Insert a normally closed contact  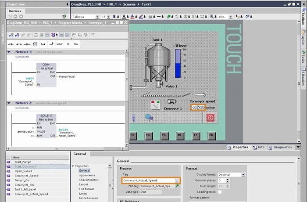(x=19, y=44)
